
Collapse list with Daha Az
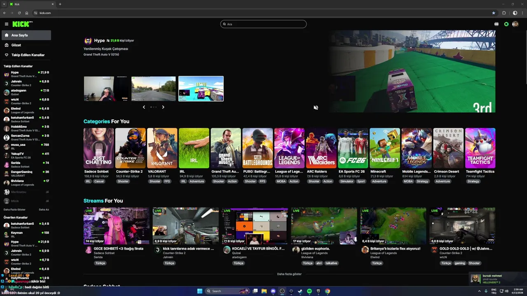[44, 210]
